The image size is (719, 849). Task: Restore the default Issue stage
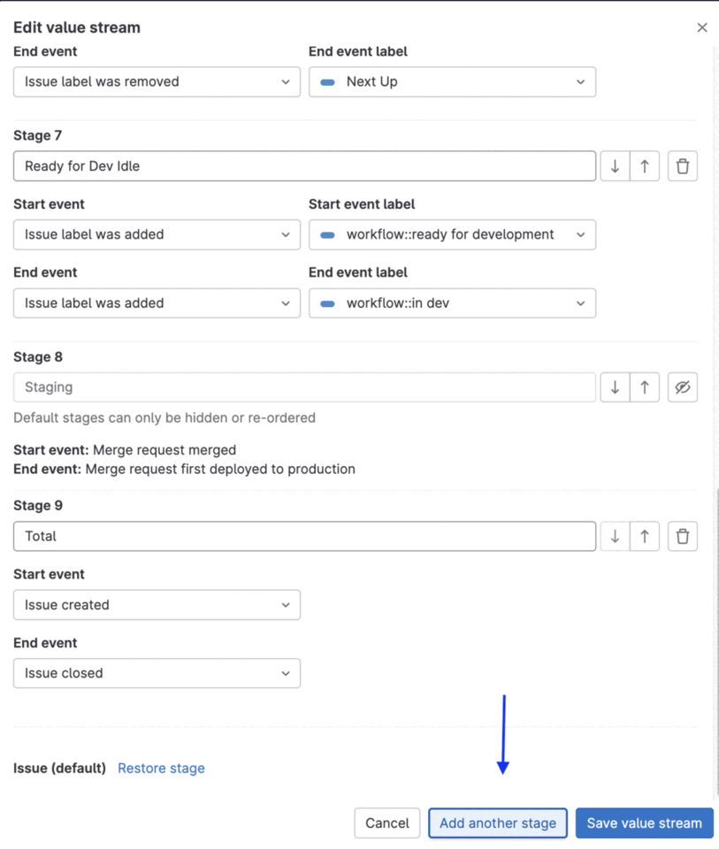(x=161, y=768)
